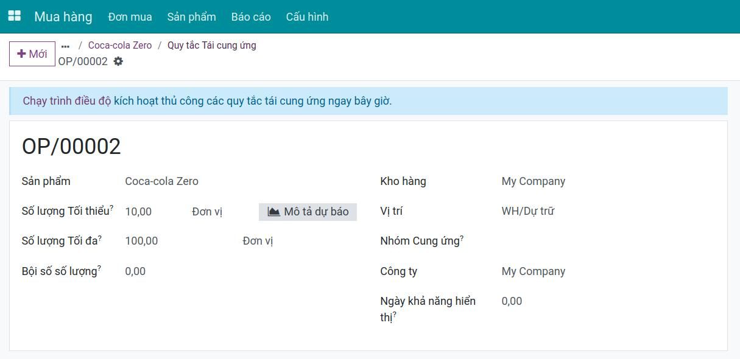Screen dimensions: 740x359
Task: Open the Mô tả dự báo forecast button
Action: click(x=308, y=212)
